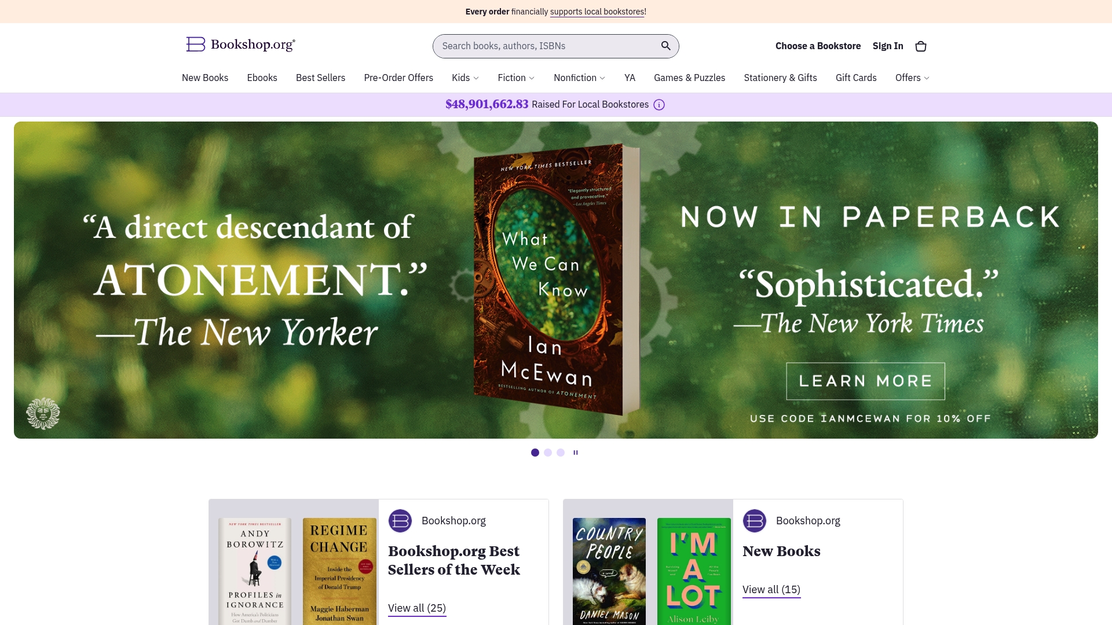This screenshot has width=1112, height=625.
Task: Select the first carousel slide dot
Action: 535,453
